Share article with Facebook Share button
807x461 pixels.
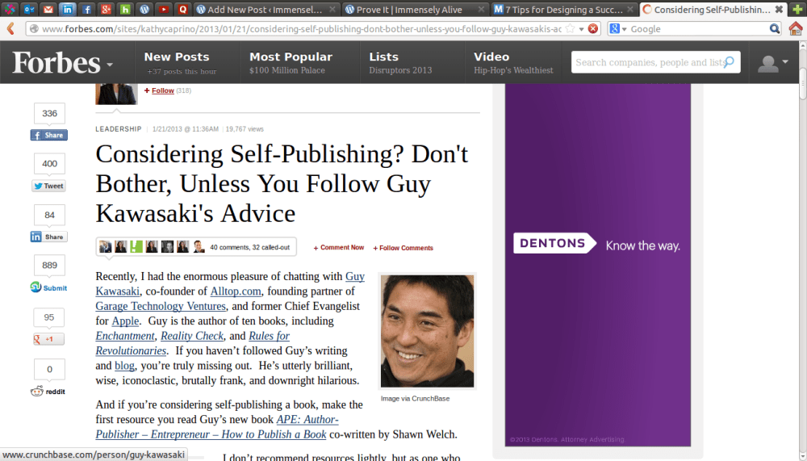(48, 135)
